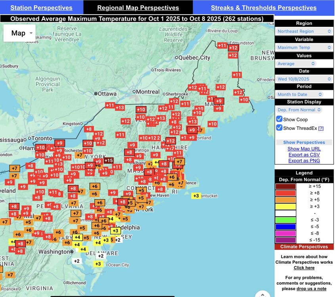The image size is (335, 297).
Task: Open the Wed 10/8/2025 date selector
Action: coord(304,79)
